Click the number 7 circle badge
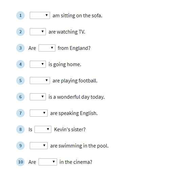Image resolution: width=172 pixels, height=176 pixels. coord(20,113)
